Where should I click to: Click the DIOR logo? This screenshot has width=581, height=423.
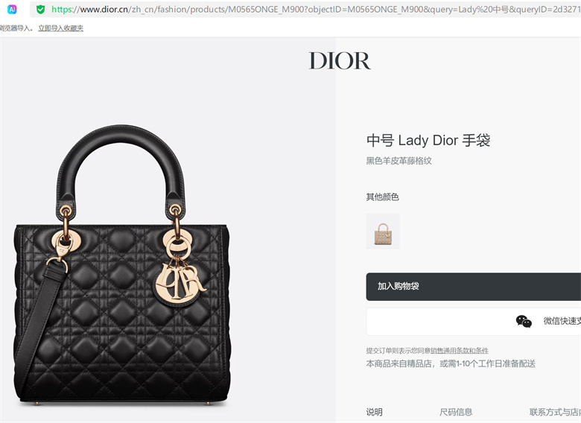tap(340, 61)
